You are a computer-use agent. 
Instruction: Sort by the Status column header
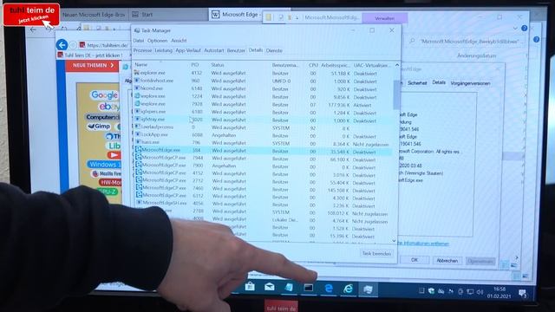(218, 65)
